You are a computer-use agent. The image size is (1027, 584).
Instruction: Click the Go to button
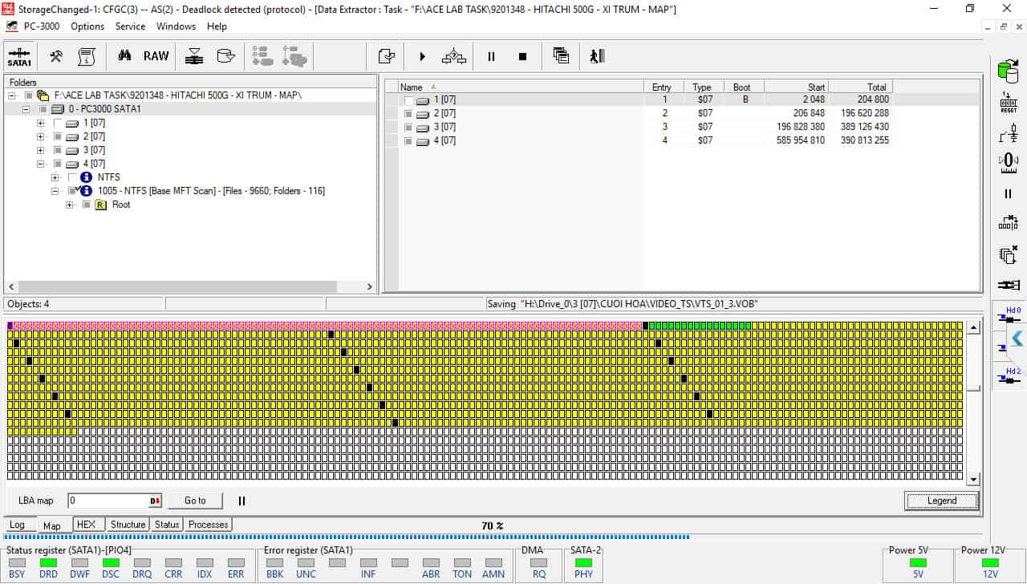click(x=195, y=501)
